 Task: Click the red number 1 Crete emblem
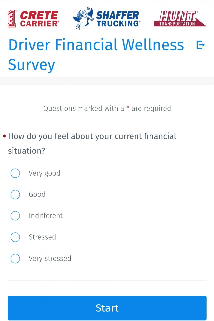pos(12,19)
